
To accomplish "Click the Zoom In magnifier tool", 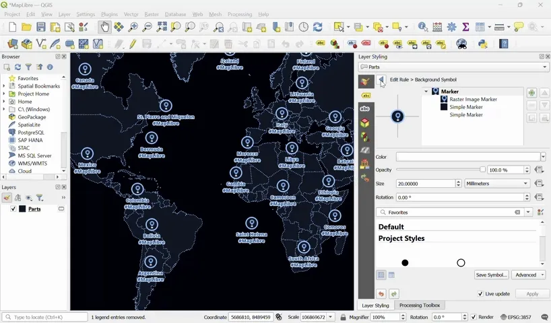I will click(133, 27).
